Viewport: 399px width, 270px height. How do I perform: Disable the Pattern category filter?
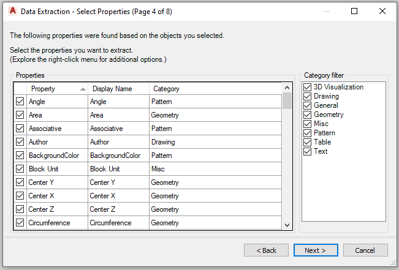click(x=308, y=133)
